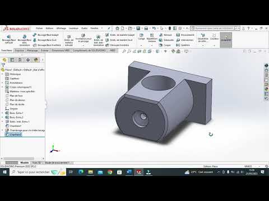This screenshot has width=269, height=201.
Task: Open the Fichier menu
Action: (39, 28)
